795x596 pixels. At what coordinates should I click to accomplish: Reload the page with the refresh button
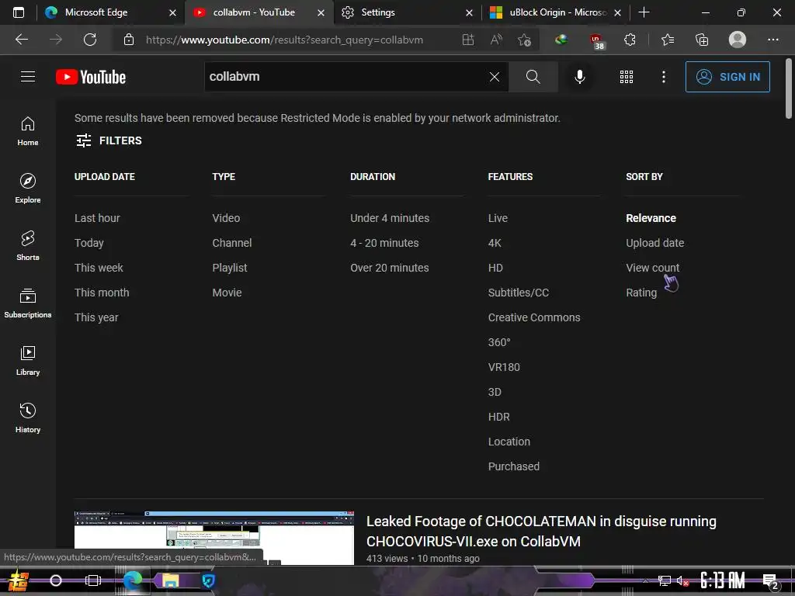pyautogui.click(x=90, y=40)
